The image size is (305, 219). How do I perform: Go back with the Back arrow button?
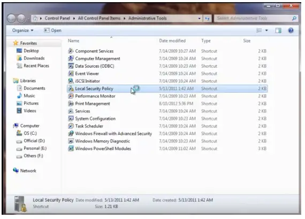coord(11,19)
